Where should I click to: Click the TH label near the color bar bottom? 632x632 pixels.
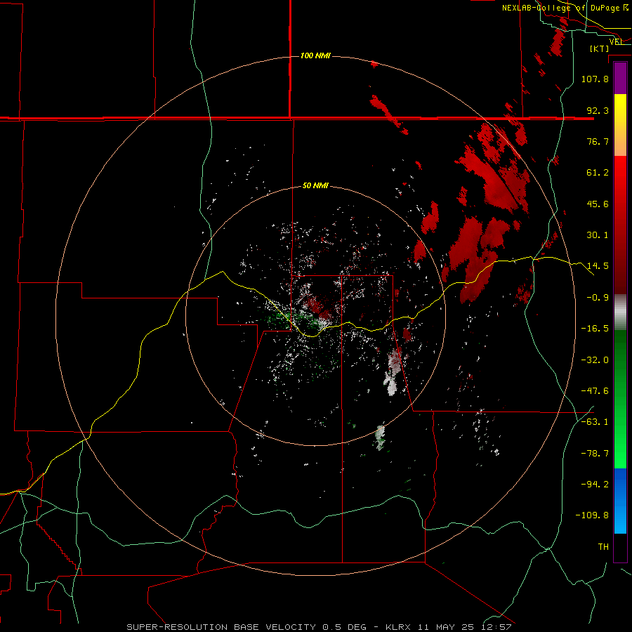click(603, 547)
